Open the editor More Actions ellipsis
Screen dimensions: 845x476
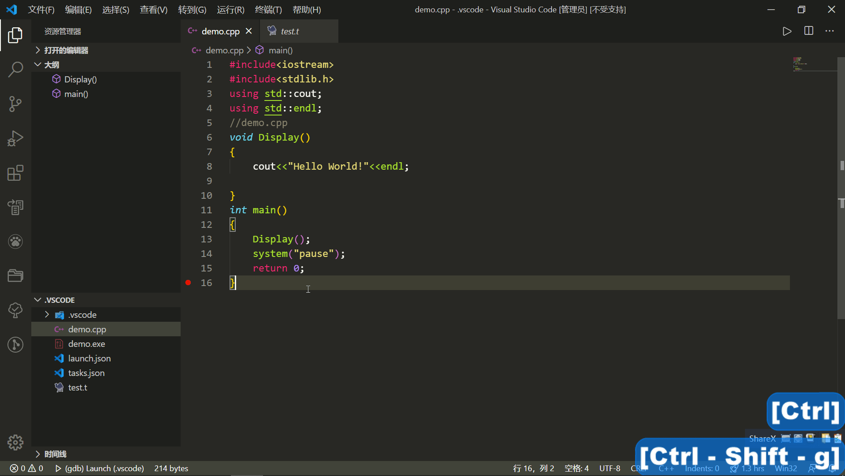[x=830, y=31]
